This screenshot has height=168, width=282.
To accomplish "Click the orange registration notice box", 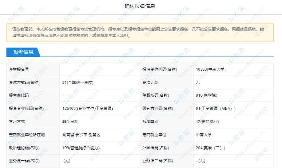I will click(x=140, y=32).
